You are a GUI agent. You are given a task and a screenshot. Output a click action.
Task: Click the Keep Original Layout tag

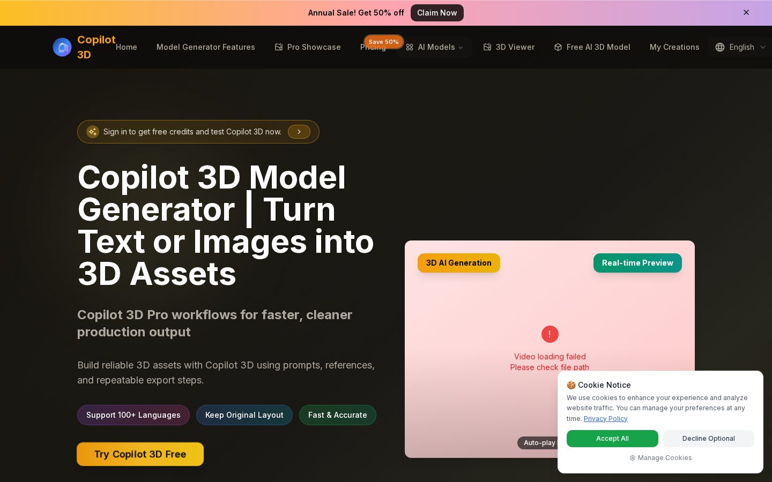(244, 415)
